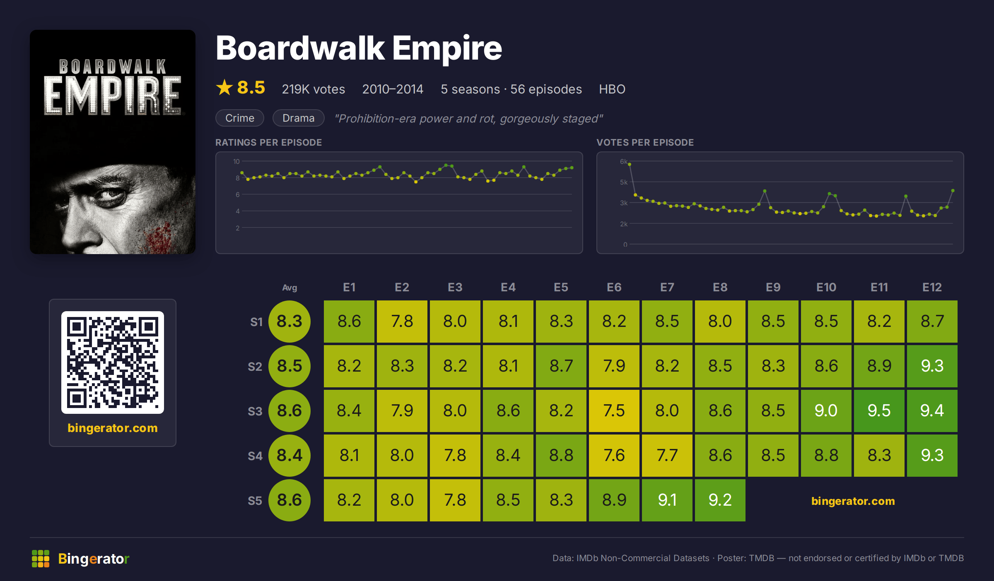
Task: Select the S5 average 8.6 circle
Action: click(290, 500)
